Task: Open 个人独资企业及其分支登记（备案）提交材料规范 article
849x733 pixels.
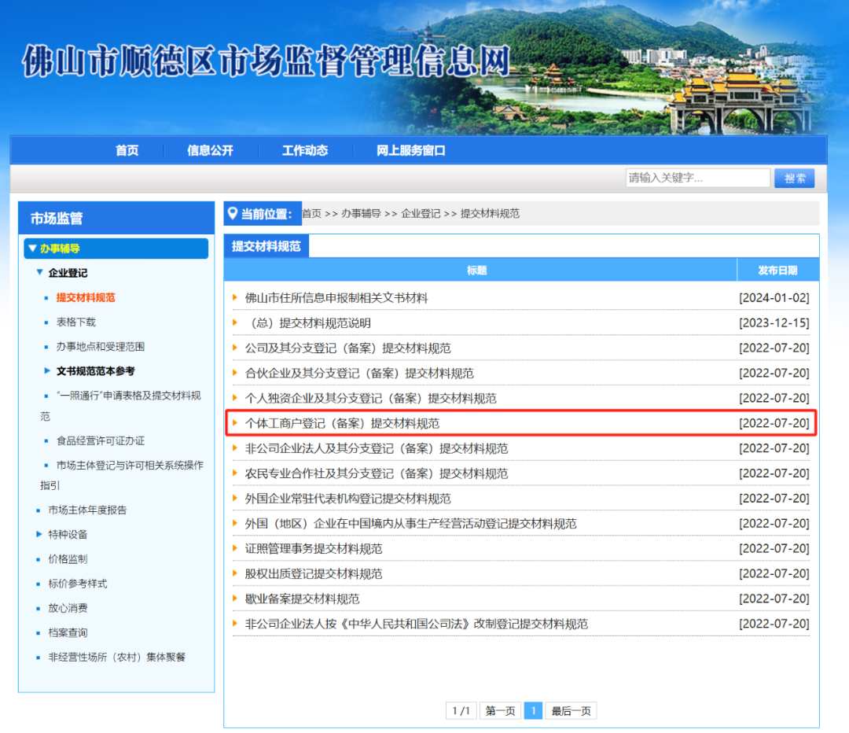Action: click(x=370, y=398)
